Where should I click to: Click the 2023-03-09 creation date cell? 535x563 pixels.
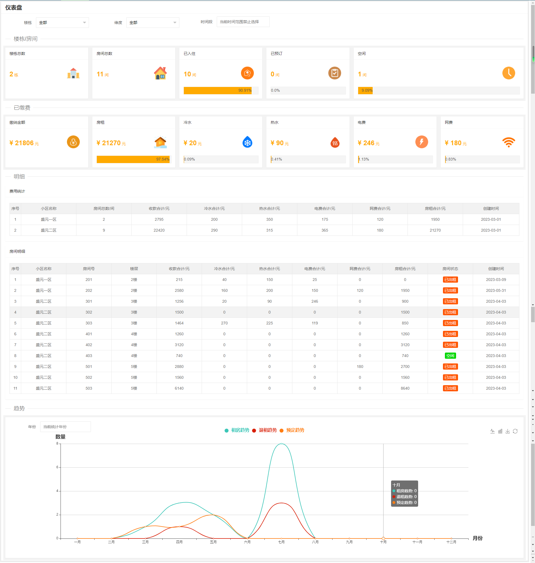496,280
